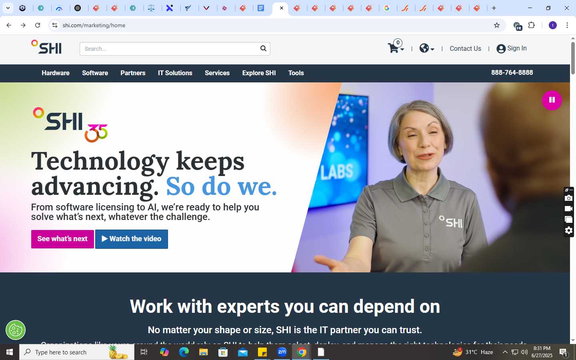The height and width of the screenshot is (360, 576).
Task: Reload the page
Action: (x=38, y=25)
